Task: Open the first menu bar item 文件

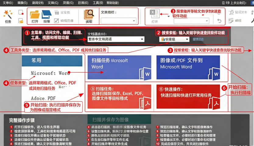Action: coord(8,3)
